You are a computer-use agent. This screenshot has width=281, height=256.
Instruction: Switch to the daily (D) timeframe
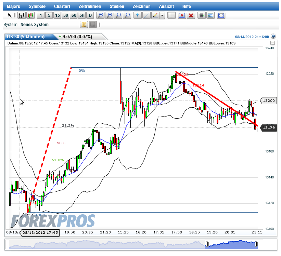pos(91,15)
